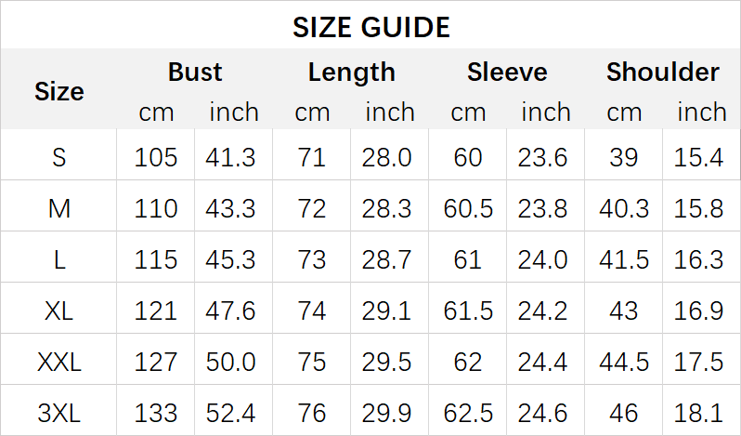
Task: Click shoulder value 44.5 for XXL
Action: [x=624, y=361]
